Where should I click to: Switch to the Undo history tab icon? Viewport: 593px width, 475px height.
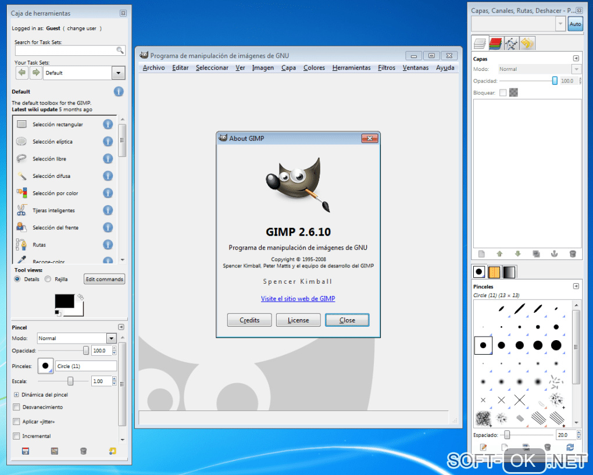527,44
